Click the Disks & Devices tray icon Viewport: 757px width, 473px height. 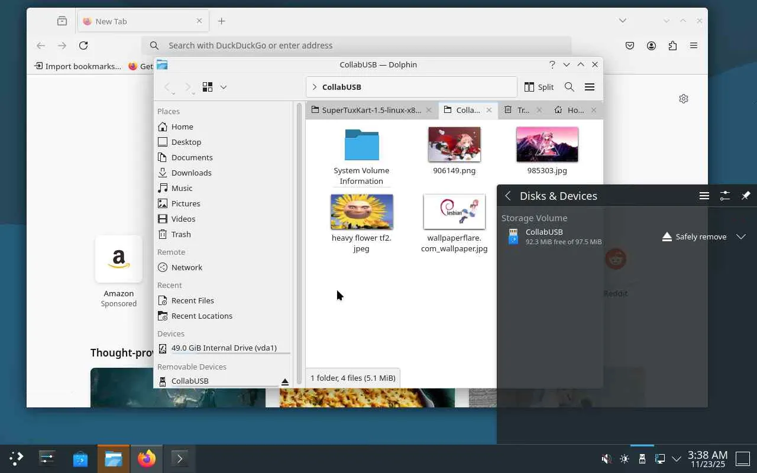[642, 459]
